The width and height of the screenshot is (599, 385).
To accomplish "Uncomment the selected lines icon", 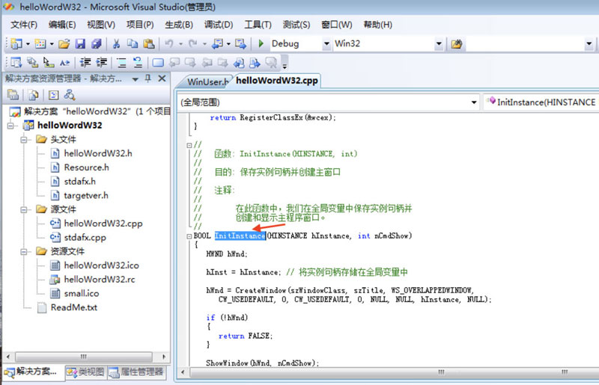I will coord(138,62).
